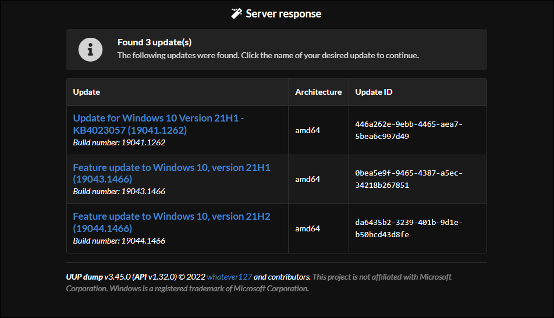Click the Update ID column header

pos(374,92)
